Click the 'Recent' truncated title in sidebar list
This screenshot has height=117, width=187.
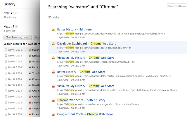[36, 114]
